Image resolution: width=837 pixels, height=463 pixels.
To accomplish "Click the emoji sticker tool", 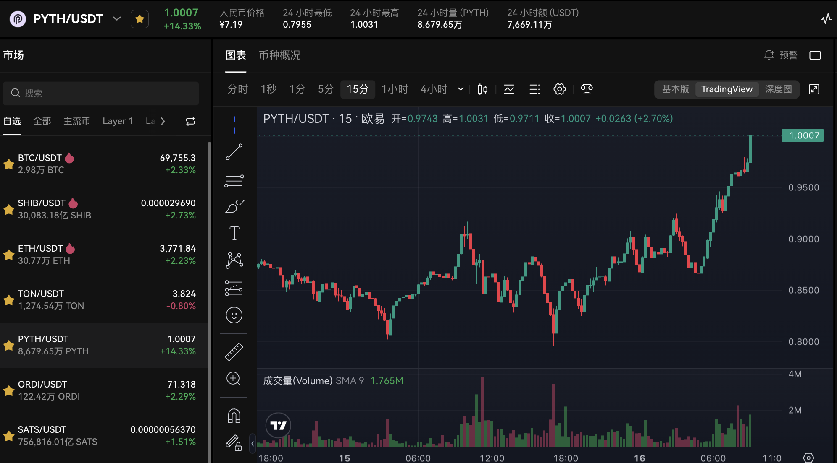I will point(234,315).
